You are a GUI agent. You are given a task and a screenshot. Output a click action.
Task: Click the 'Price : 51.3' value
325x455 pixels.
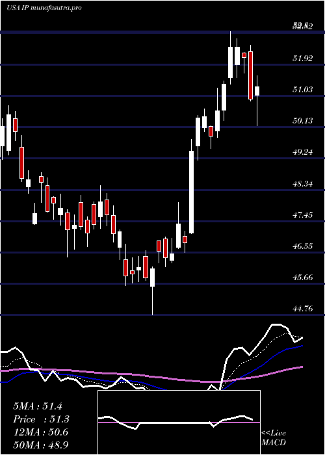pyautogui.click(x=42, y=419)
